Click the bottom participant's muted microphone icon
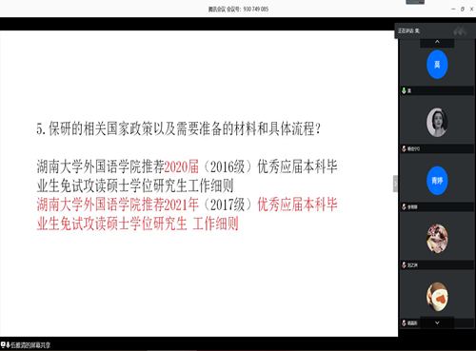 (404, 322)
